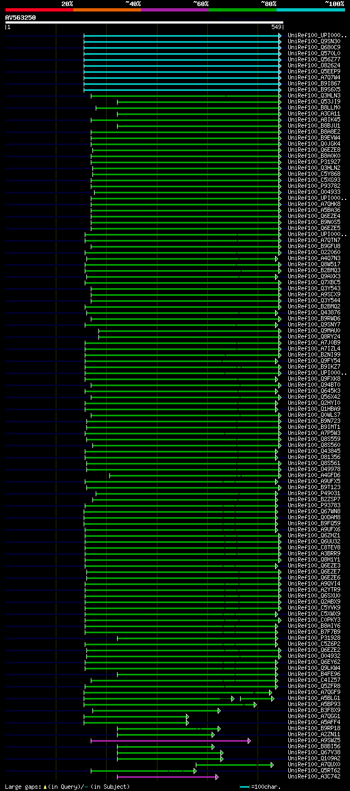Click the UniRef100_O81356 label
This screenshot has height=791, width=350.
pyautogui.click(x=314, y=457)
